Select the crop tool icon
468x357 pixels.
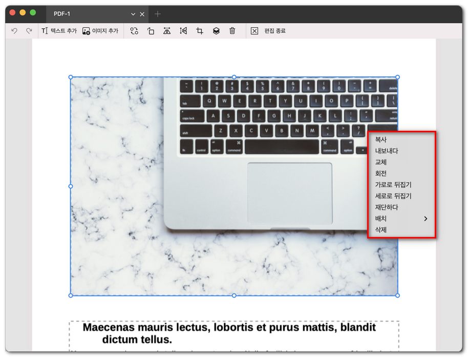(200, 31)
